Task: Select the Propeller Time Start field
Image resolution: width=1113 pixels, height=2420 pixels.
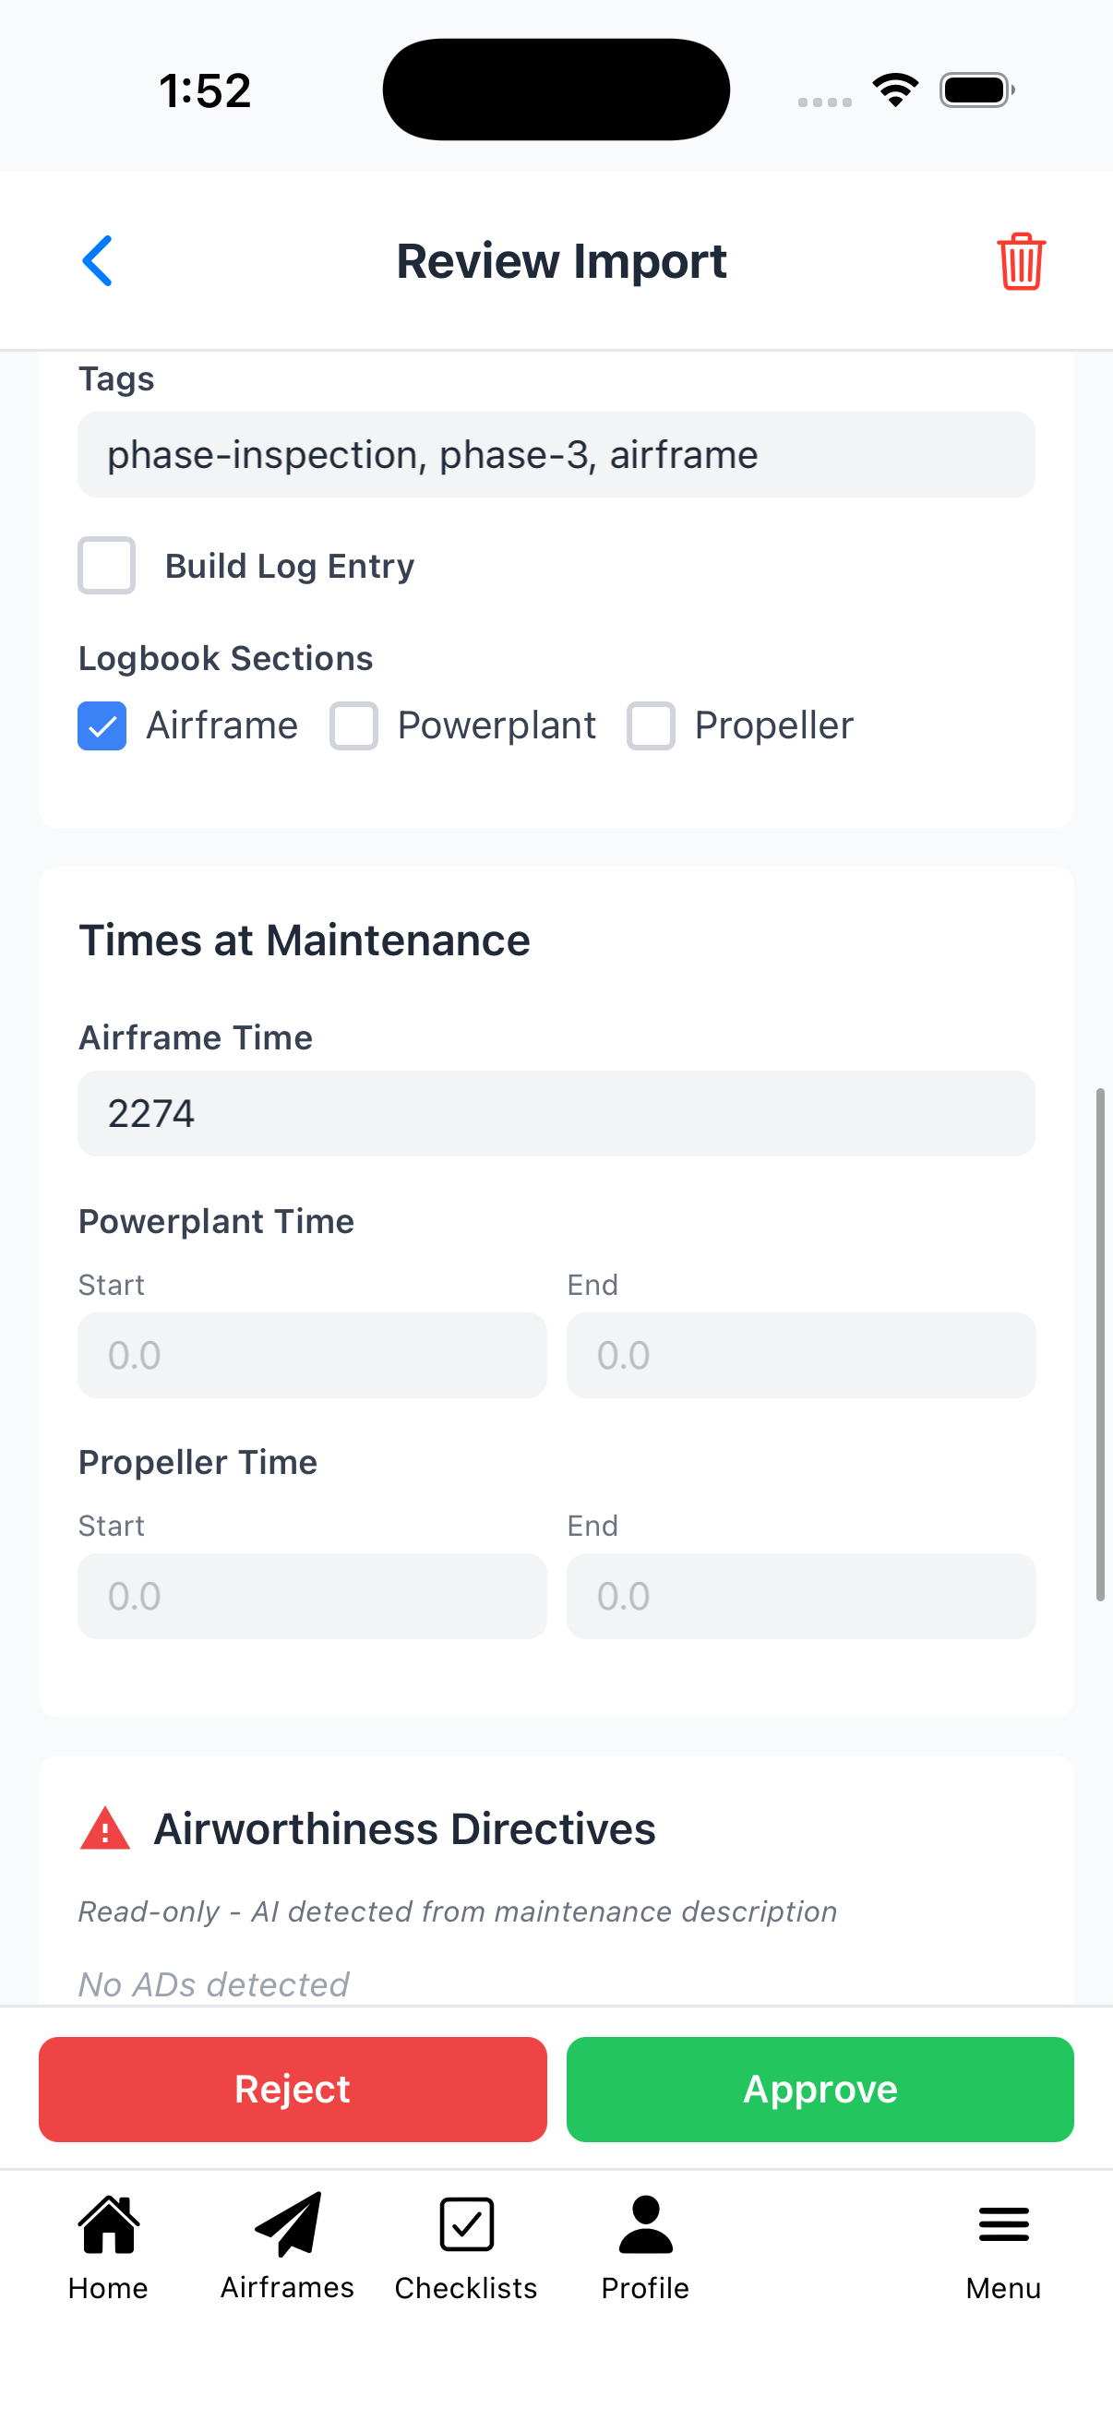Action: pyautogui.click(x=312, y=1596)
